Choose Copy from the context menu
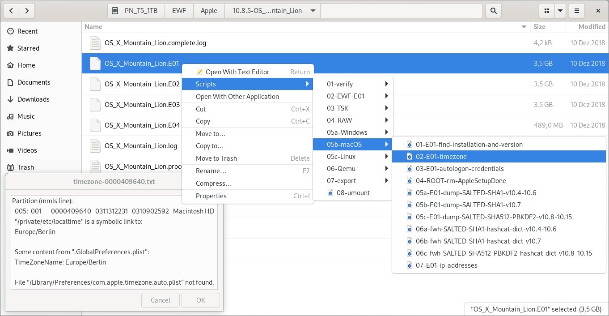Image resolution: width=609 pixels, height=316 pixels. pyautogui.click(x=248, y=121)
